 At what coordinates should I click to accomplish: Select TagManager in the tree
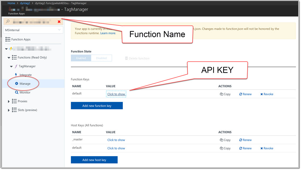[x=27, y=66]
